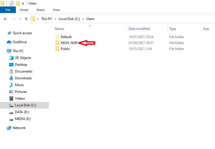Select This PC in navigation pane
Screen dimensions: 215x149
(18, 51)
